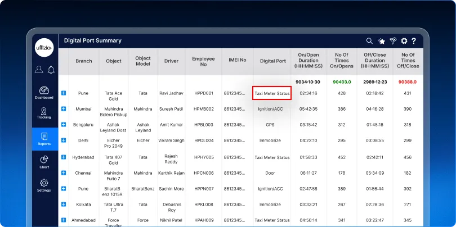Expand the Chennai Mahindra Furio row
The height and width of the screenshot is (227, 456).
[64, 172]
